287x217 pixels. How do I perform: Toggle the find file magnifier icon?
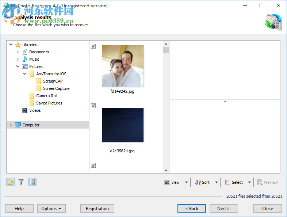(x=32, y=182)
